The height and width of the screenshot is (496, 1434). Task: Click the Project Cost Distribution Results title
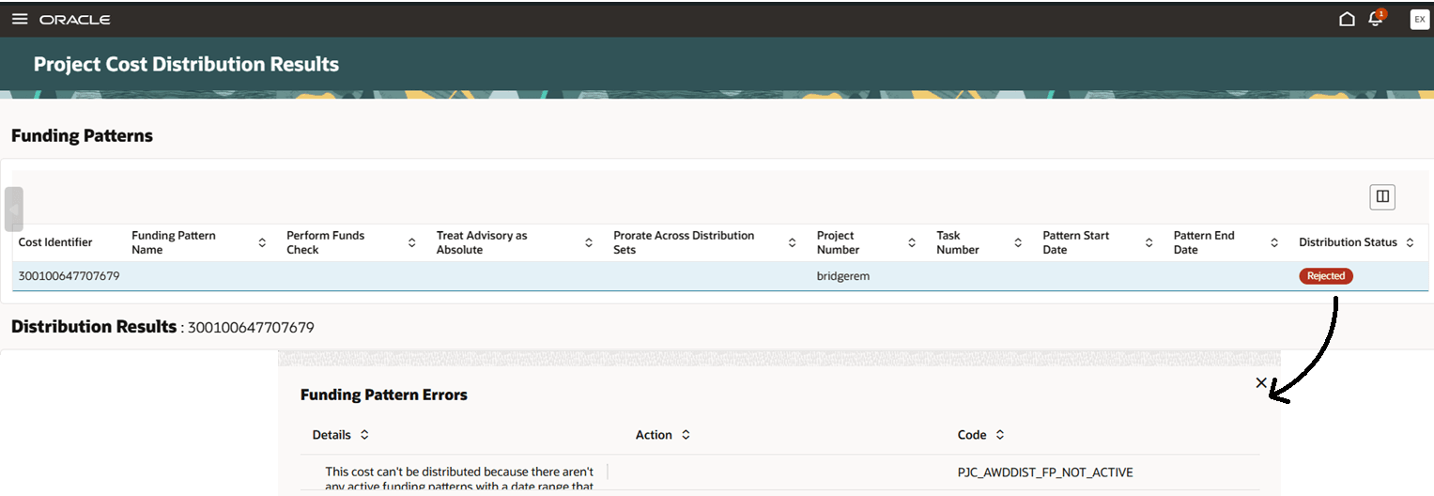point(186,65)
